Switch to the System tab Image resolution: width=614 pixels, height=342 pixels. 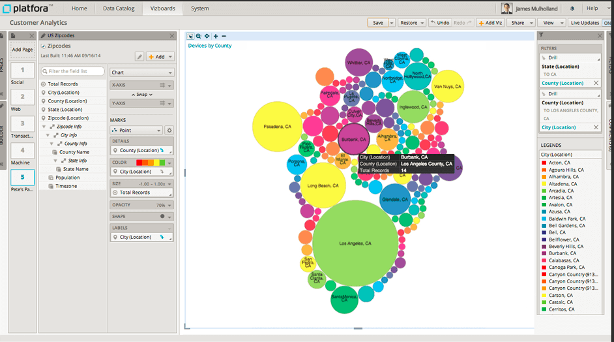pos(200,8)
